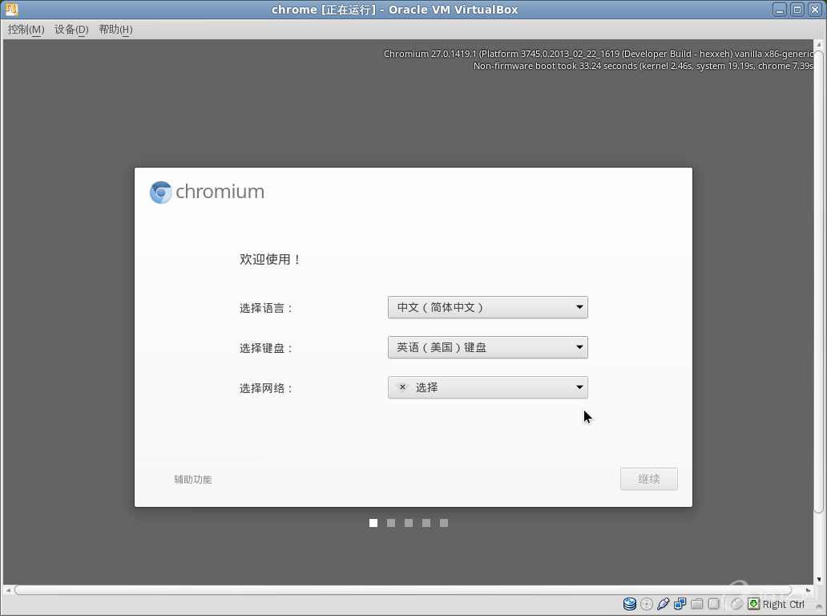Open the 帮助(H) menu
This screenshot has height=616, width=827.
(115, 30)
